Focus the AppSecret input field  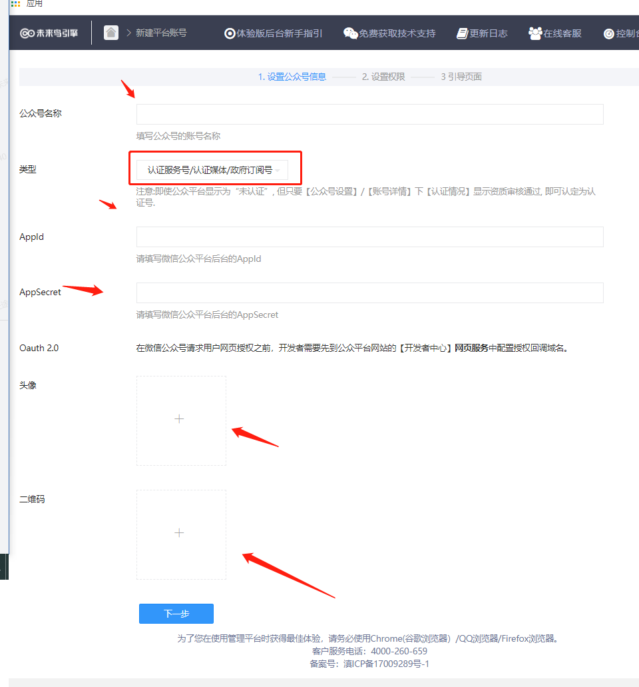click(370, 293)
